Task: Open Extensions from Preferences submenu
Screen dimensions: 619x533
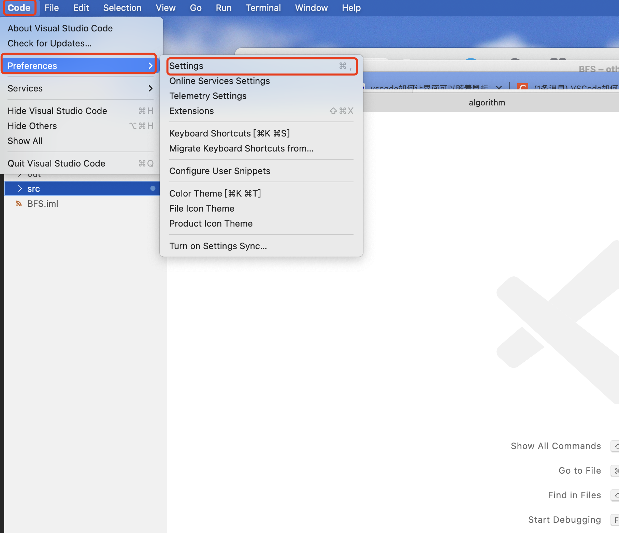Action: tap(261, 111)
